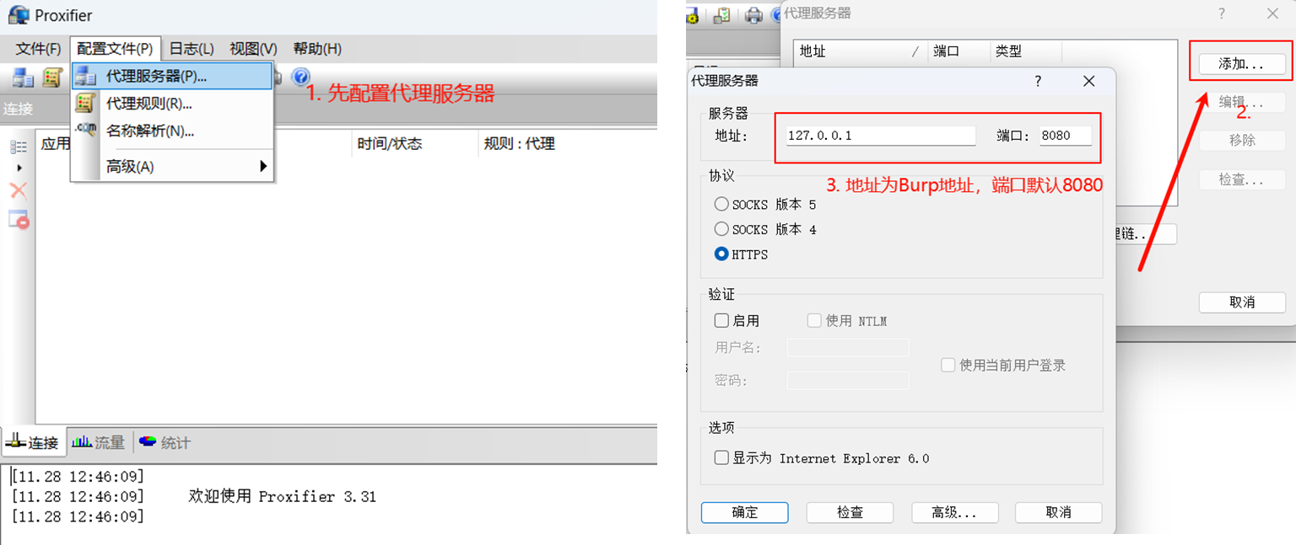Click the 用户名 input field

(848, 348)
